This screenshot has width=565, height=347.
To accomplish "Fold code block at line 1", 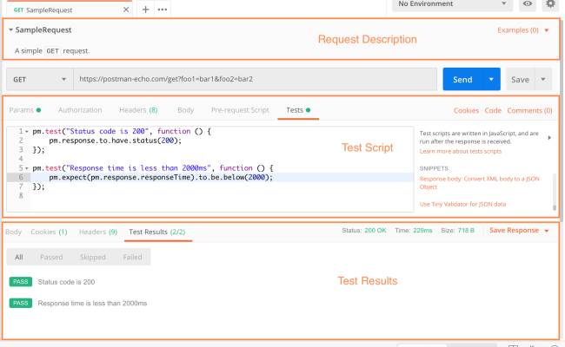I will pos(27,132).
